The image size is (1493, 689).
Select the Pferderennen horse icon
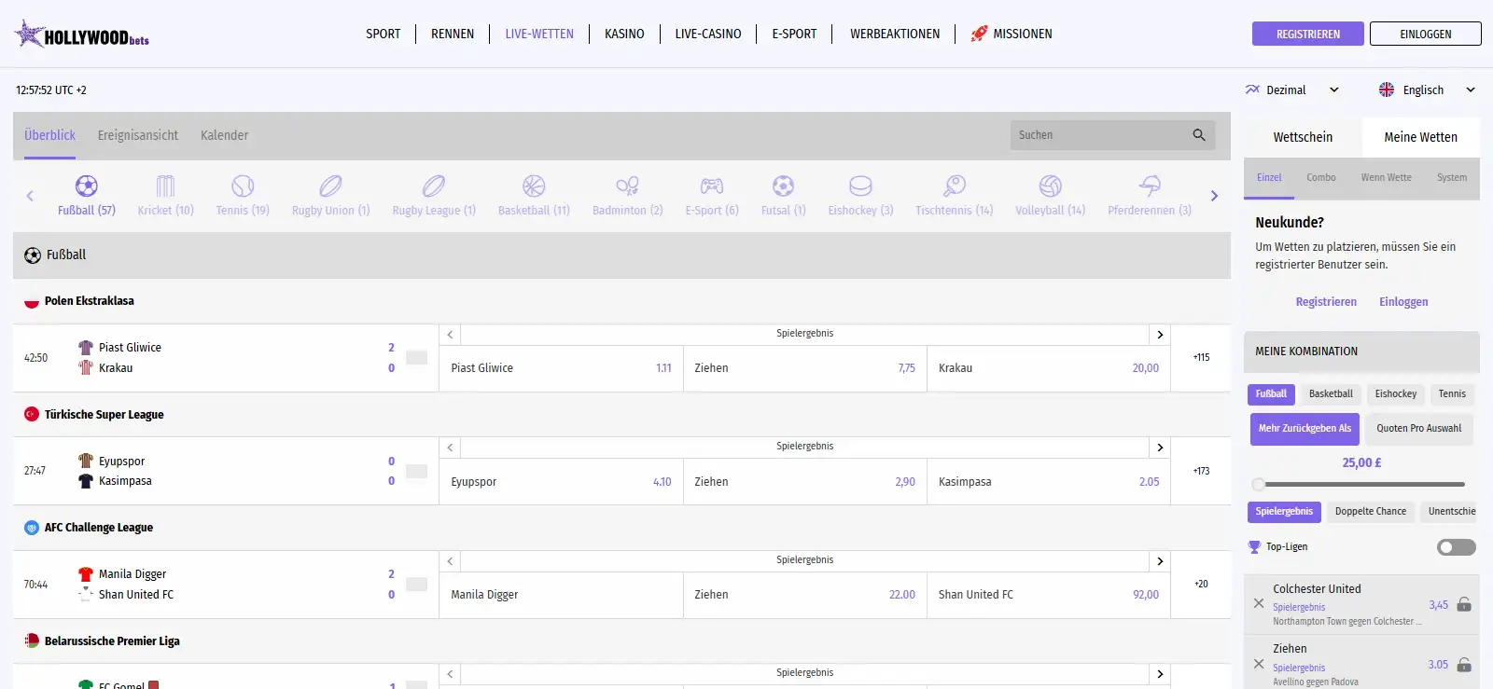pos(1150,186)
